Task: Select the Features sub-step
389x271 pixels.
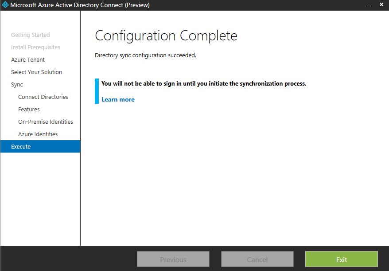Action: pyautogui.click(x=29, y=110)
